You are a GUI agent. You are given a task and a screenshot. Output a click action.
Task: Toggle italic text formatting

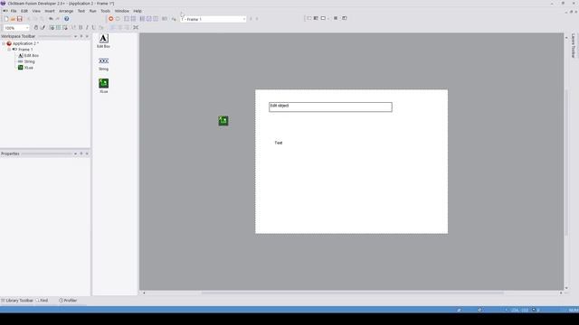(x=87, y=28)
